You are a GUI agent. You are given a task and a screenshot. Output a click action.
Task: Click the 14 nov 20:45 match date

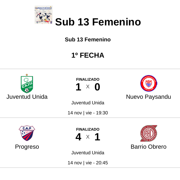pyautogui.click(x=88, y=163)
